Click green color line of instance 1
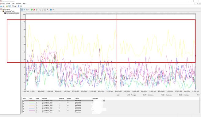The image size is (201, 117). [x=32, y=102]
